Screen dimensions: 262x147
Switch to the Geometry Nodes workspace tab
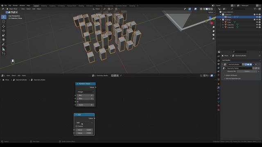click(121, 6)
